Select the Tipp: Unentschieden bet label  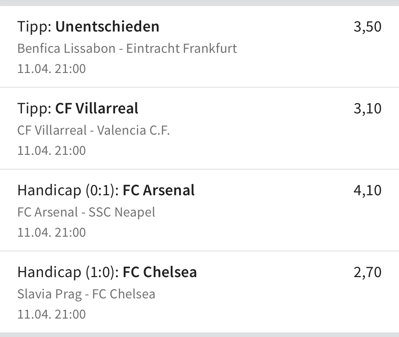click(88, 27)
